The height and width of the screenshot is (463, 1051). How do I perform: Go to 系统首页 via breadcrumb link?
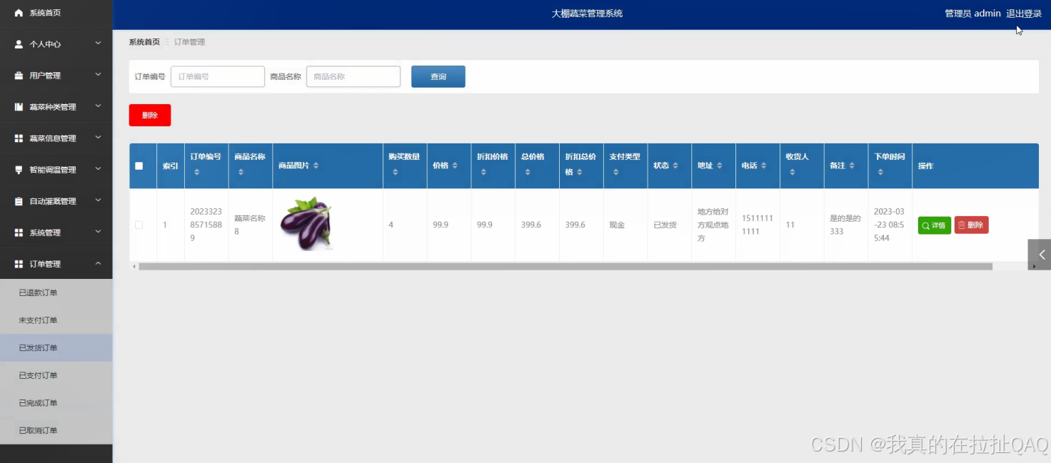coord(144,42)
